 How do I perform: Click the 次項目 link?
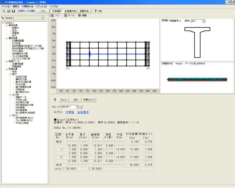(70, 112)
